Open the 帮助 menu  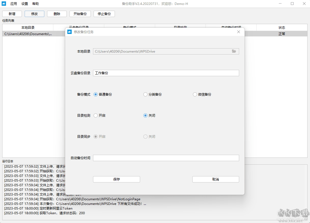[36, 4]
